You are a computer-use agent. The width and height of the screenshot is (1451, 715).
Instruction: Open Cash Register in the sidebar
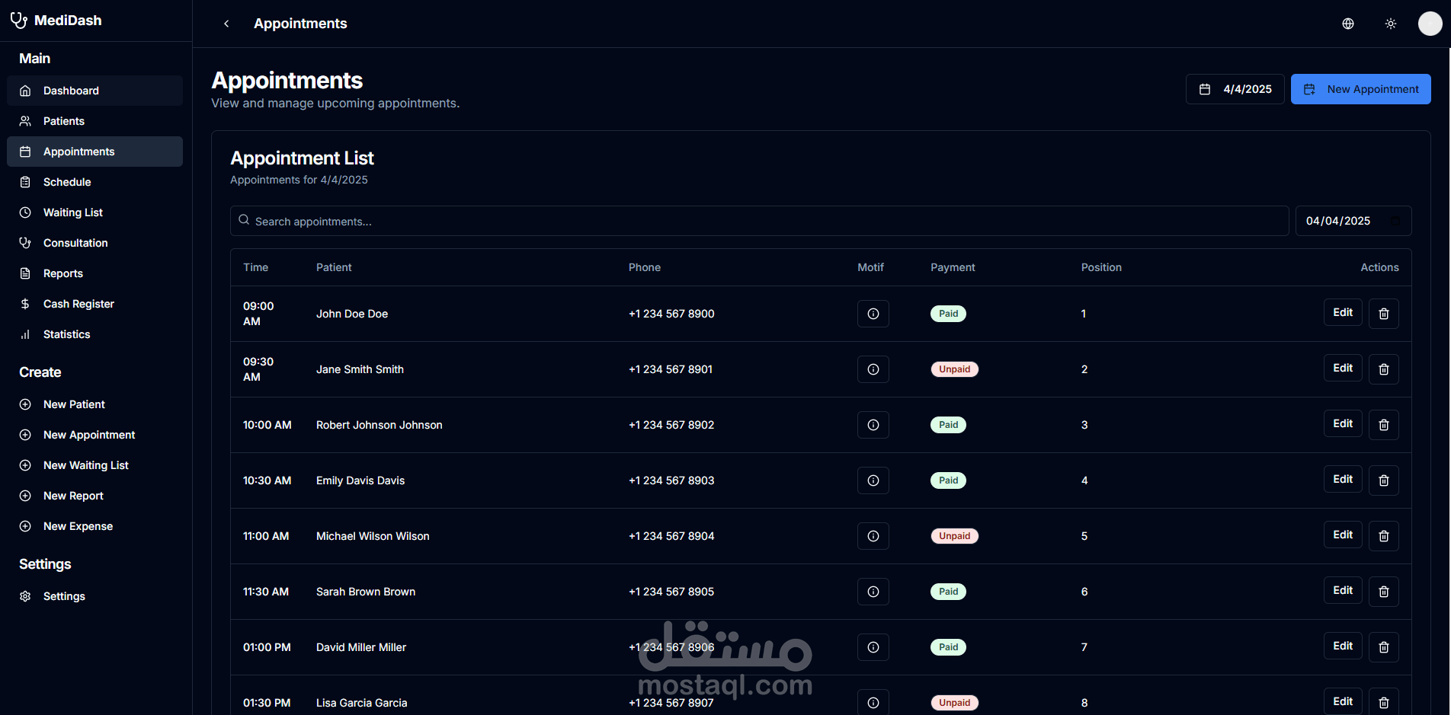point(94,304)
